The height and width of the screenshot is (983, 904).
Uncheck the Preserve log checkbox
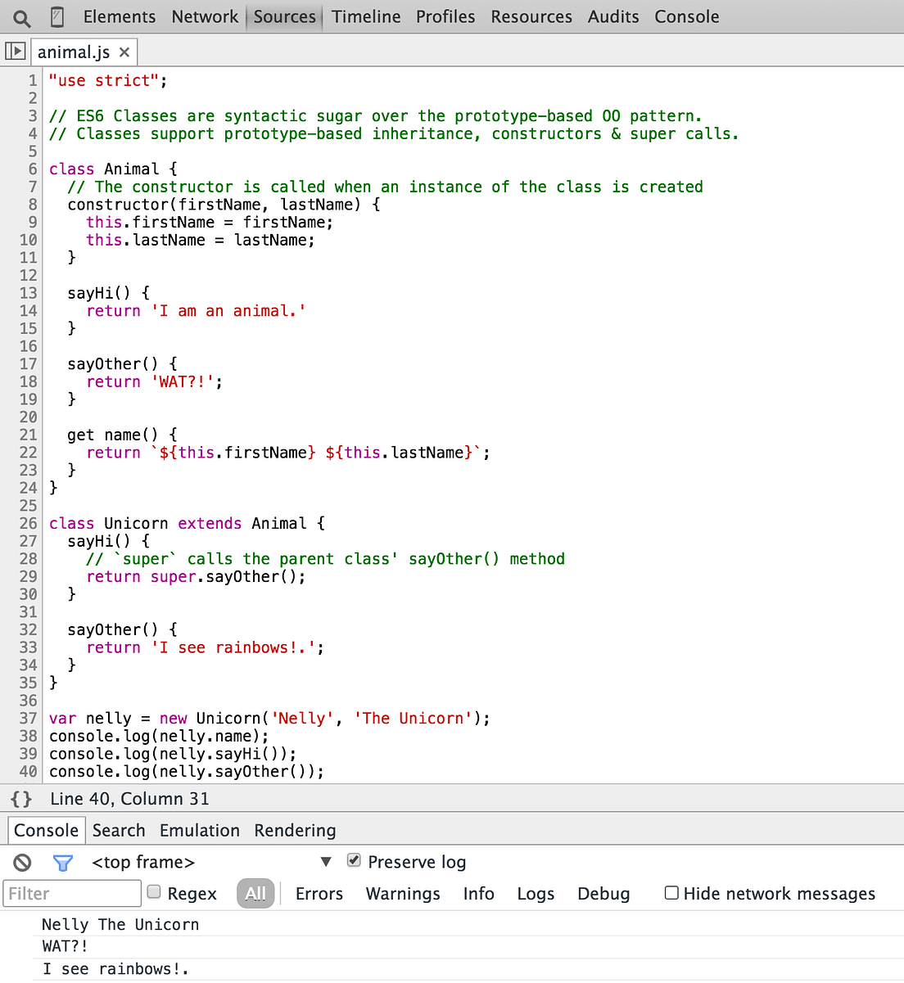[353, 860]
